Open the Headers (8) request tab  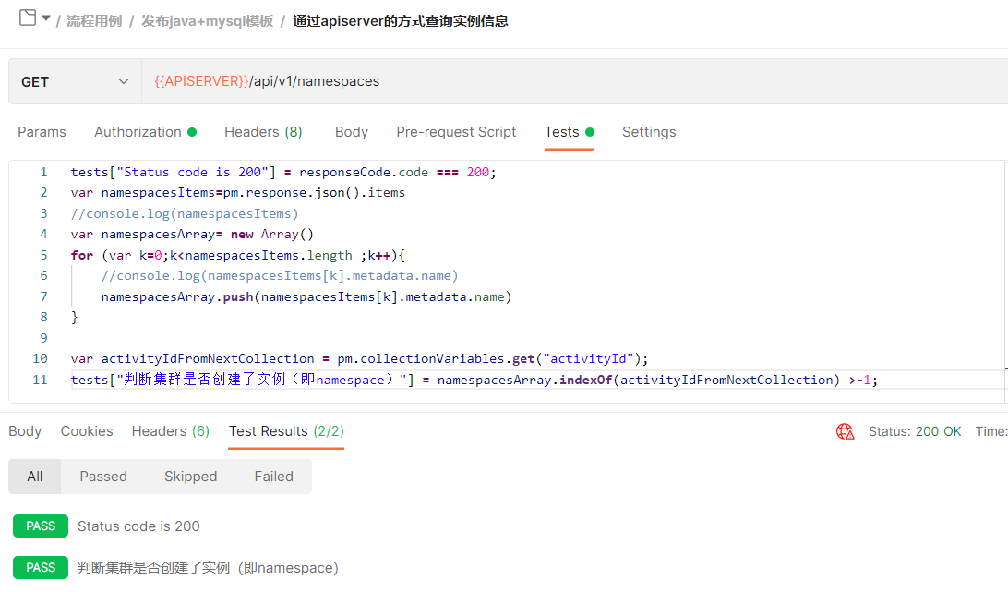pos(263,132)
